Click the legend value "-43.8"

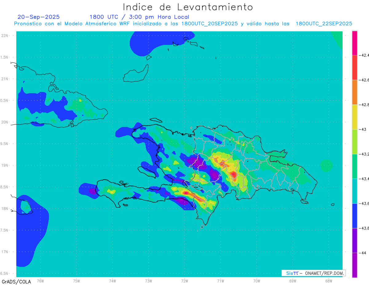(364, 228)
